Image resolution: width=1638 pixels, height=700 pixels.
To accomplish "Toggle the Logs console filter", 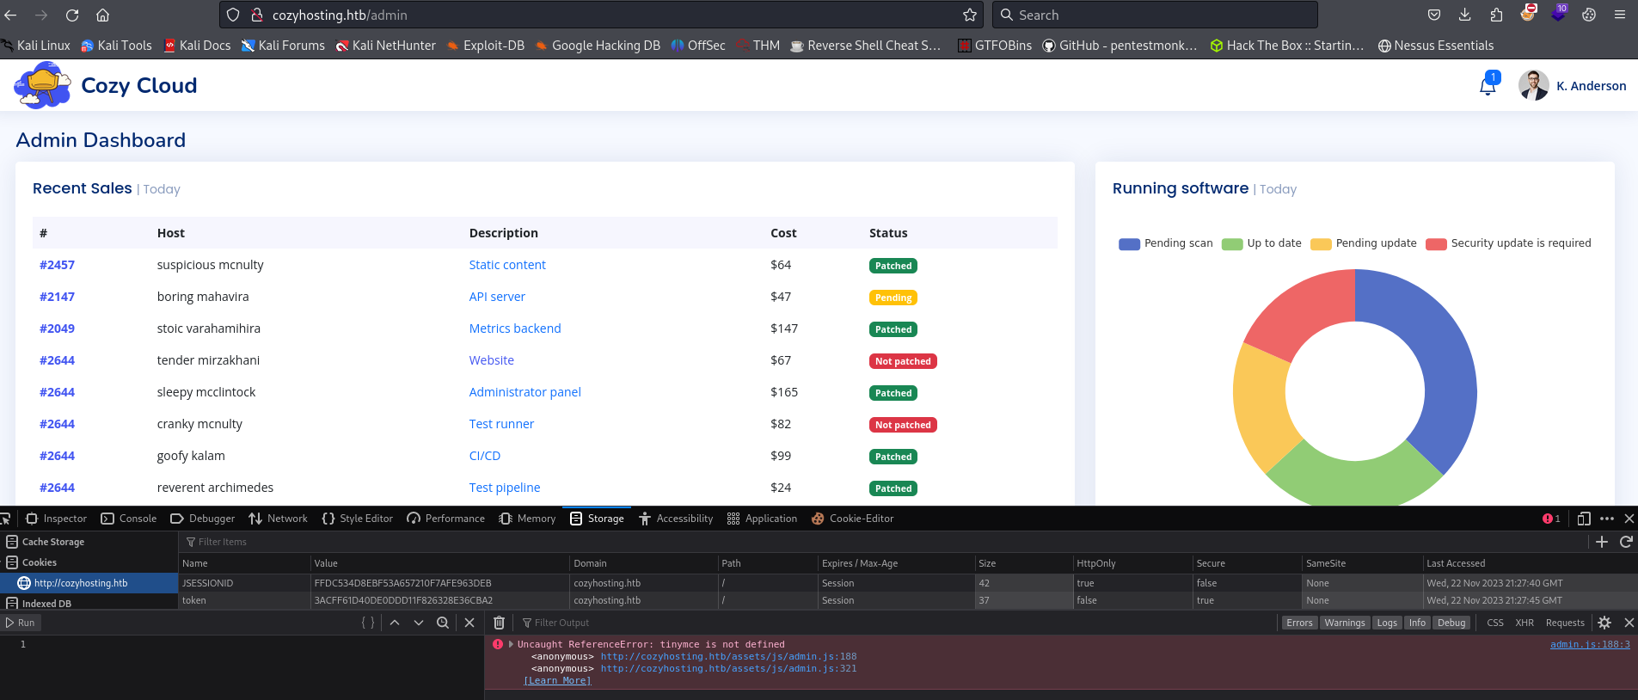I will [1387, 623].
